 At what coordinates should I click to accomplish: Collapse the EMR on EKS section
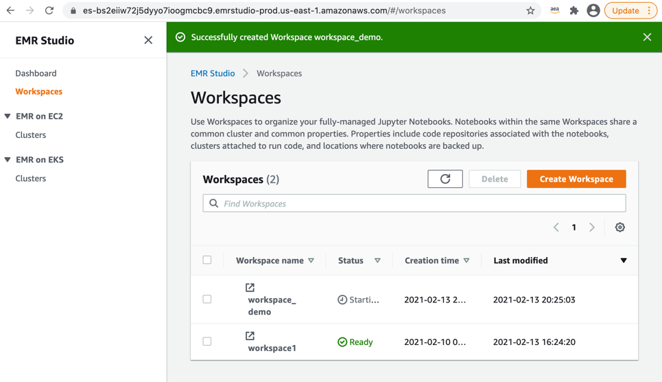8,160
